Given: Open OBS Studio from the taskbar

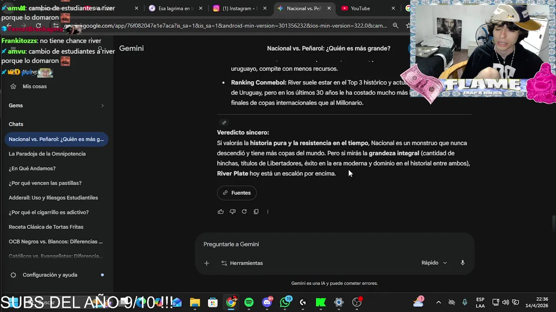Looking at the screenshot, I should tap(357, 302).
